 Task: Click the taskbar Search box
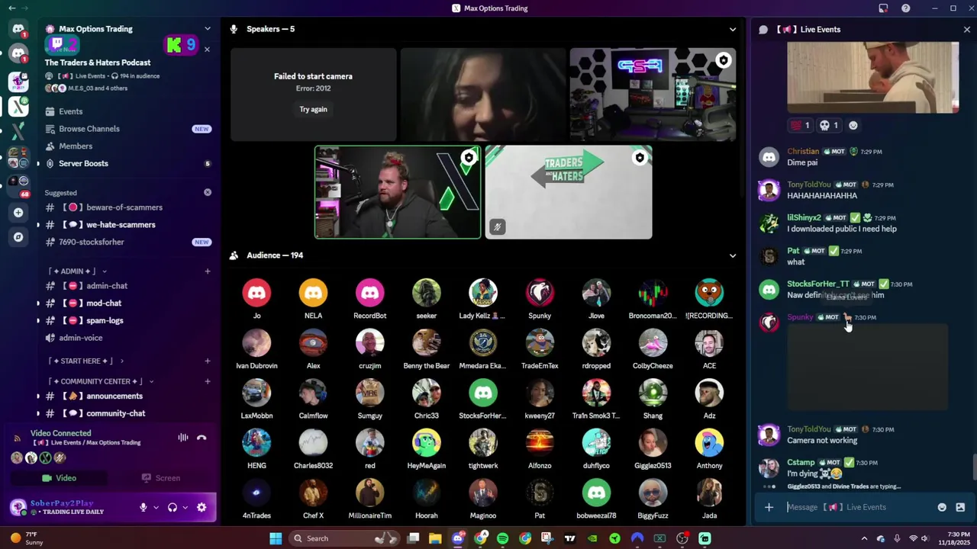tap(343, 538)
